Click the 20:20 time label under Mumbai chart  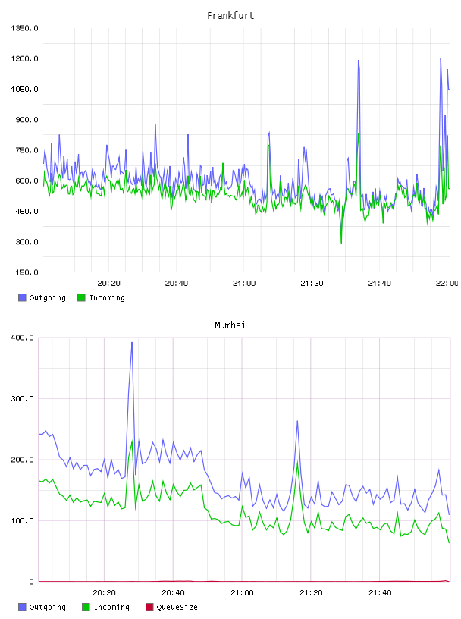tap(104, 593)
